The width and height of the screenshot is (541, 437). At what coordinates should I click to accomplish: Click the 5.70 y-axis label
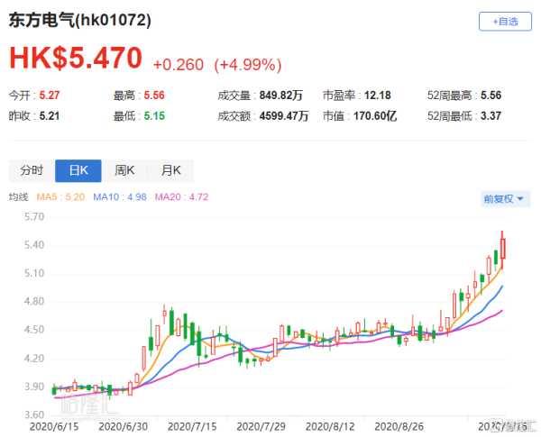(x=34, y=216)
